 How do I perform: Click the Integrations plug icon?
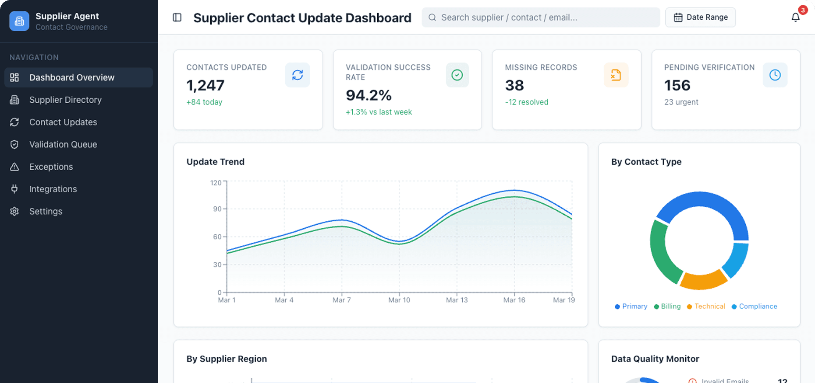[14, 189]
